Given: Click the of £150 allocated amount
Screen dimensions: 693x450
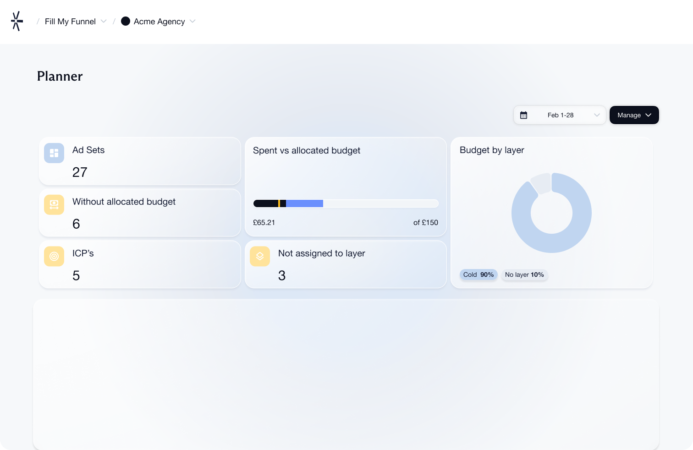Looking at the screenshot, I should point(426,223).
